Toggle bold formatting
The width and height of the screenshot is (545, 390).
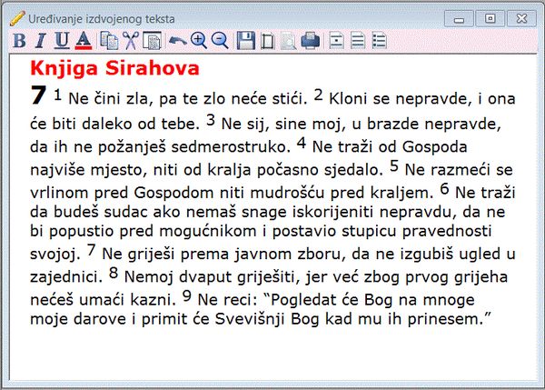click(x=20, y=40)
